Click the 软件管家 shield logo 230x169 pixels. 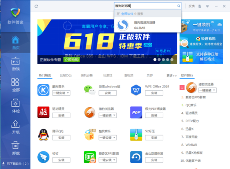tap(15, 12)
